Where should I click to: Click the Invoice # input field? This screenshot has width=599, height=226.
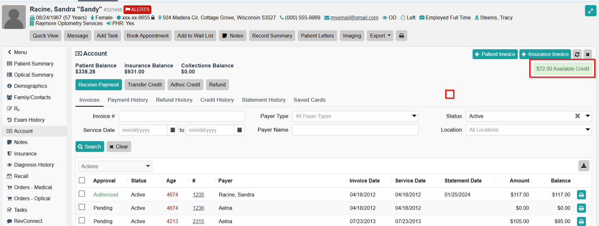point(182,116)
